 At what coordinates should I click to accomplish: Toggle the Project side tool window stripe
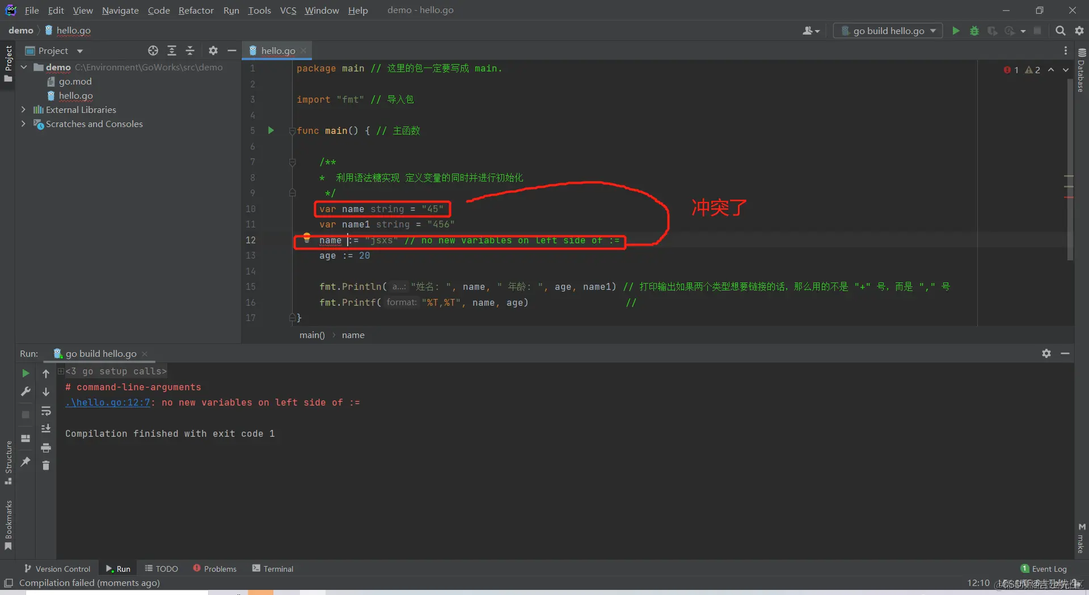point(8,64)
